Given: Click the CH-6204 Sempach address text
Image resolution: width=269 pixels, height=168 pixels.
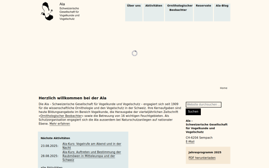Looking at the screenshot, I should [x=199, y=138].
